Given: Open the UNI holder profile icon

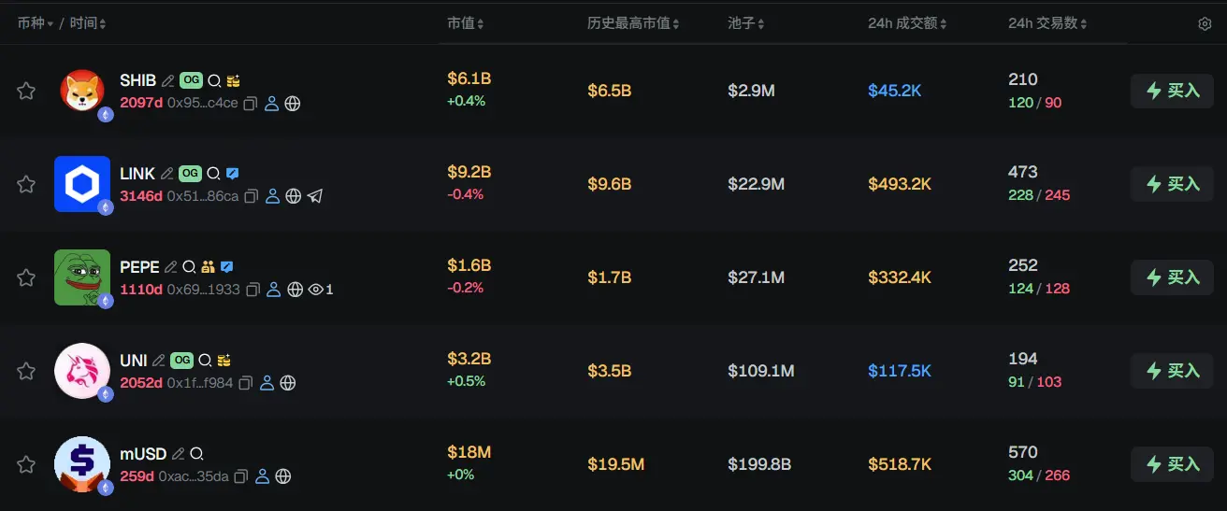Looking at the screenshot, I should click(x=267, y=383).
